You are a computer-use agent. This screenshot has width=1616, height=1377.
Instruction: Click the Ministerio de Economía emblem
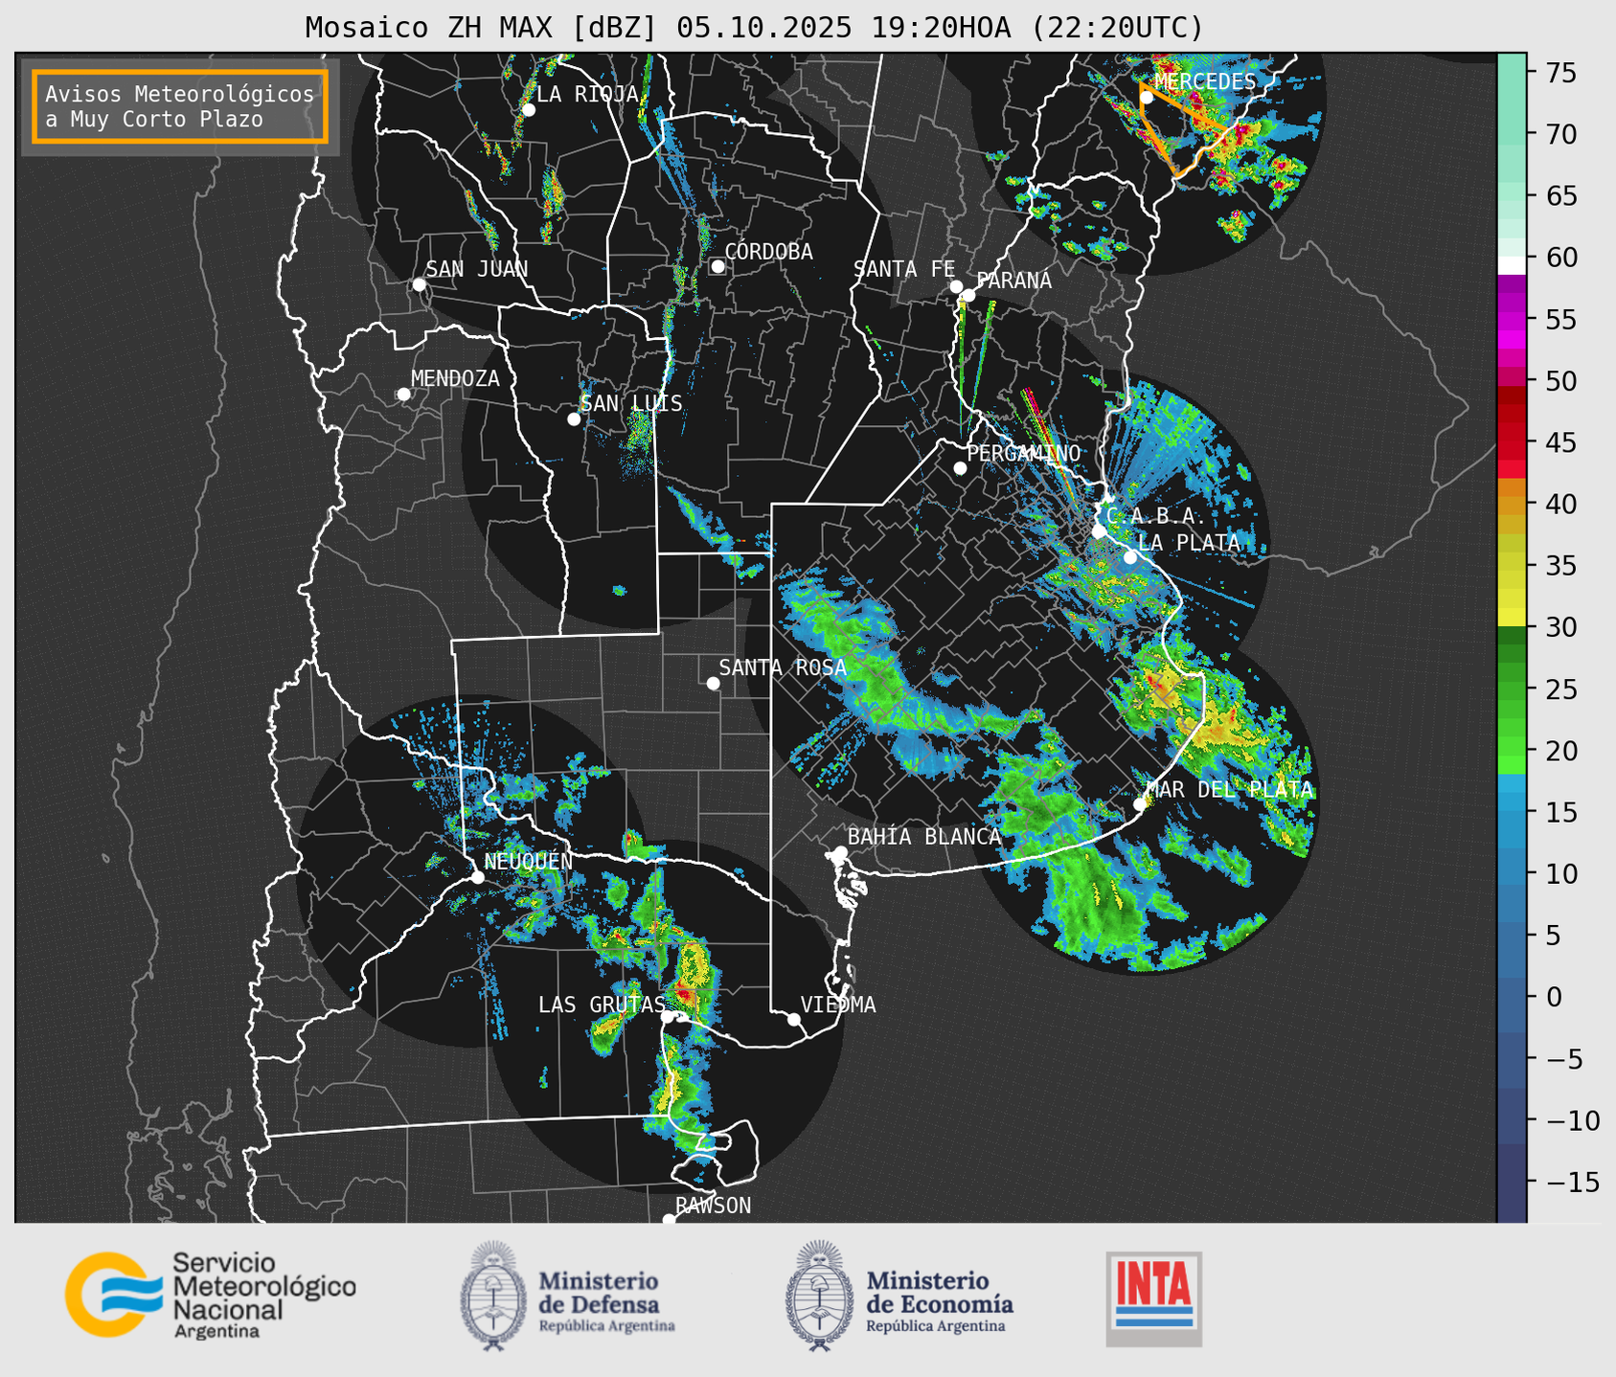(x=818, y=1297)
